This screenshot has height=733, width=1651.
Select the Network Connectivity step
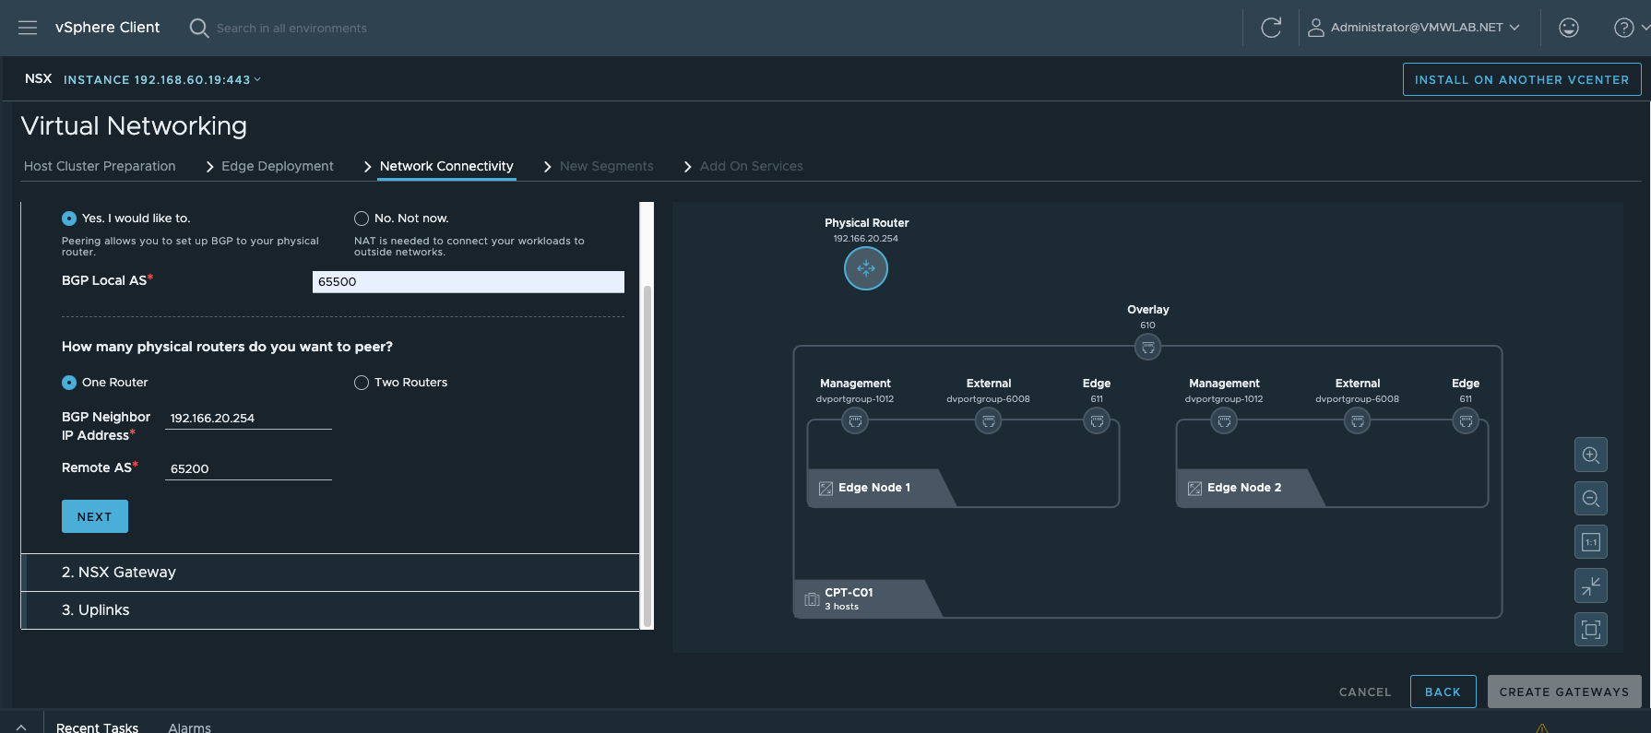click(x=446, y=166)
